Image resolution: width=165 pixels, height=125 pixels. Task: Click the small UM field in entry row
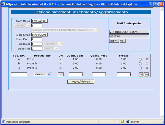click(61, 74)
